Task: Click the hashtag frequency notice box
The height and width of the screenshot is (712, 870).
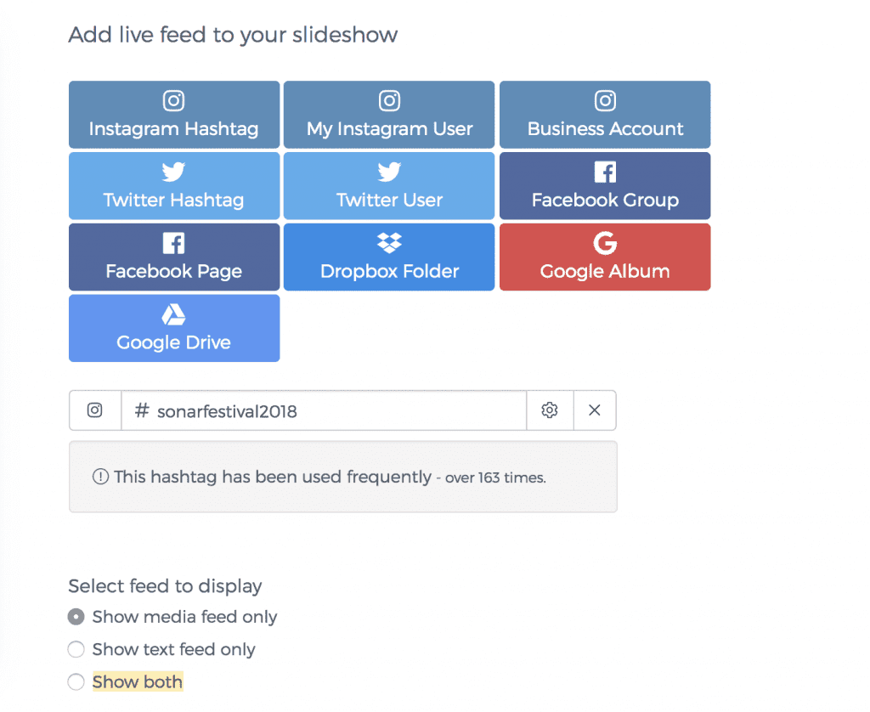Action: coord(342,477)
